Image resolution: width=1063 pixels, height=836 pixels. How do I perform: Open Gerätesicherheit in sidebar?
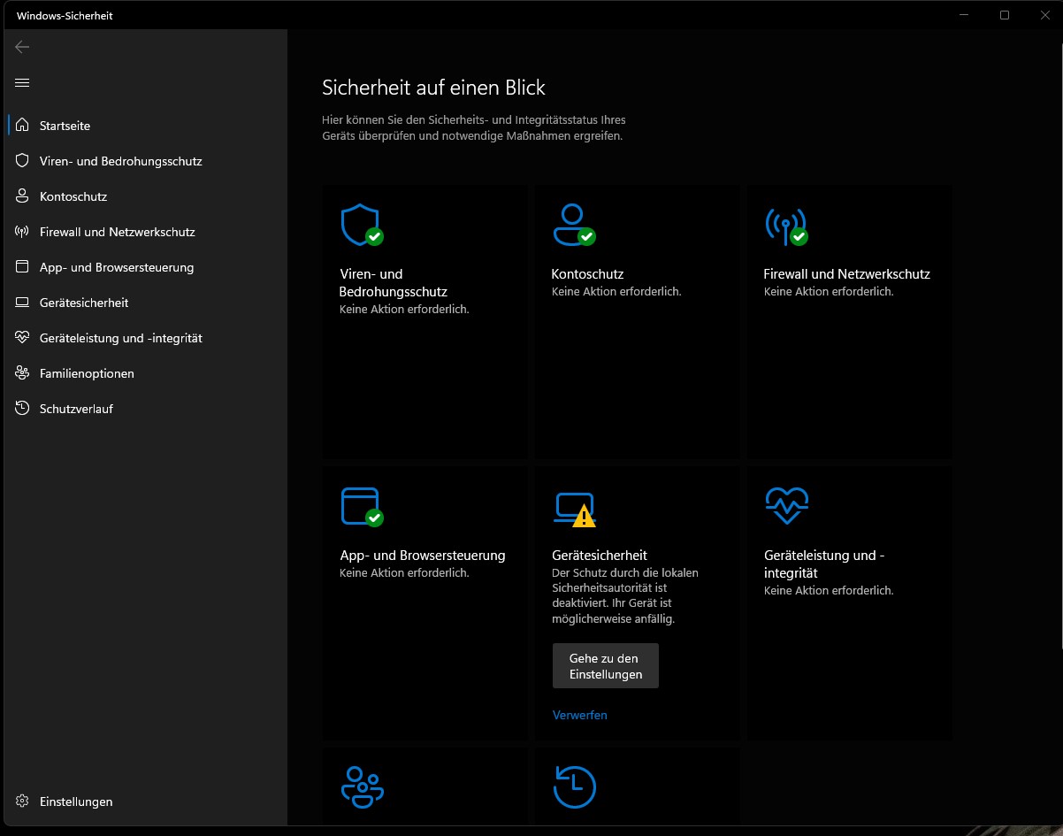(146, 303)
